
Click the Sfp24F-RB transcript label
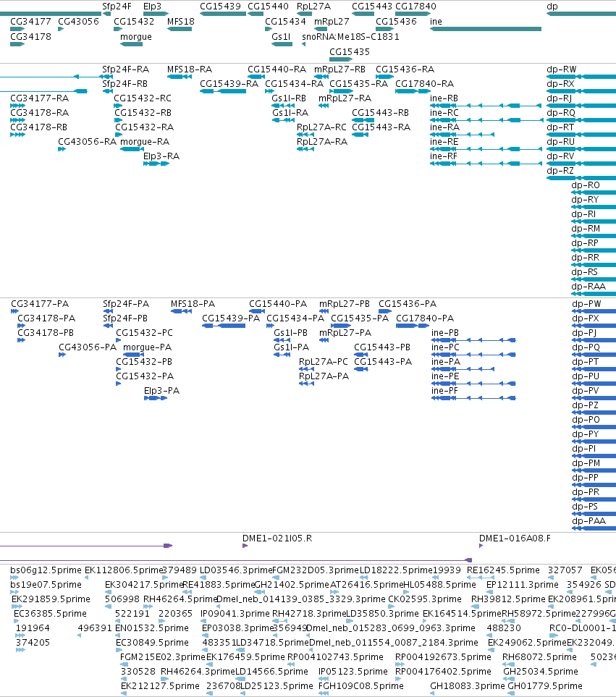tap(125, 83)
